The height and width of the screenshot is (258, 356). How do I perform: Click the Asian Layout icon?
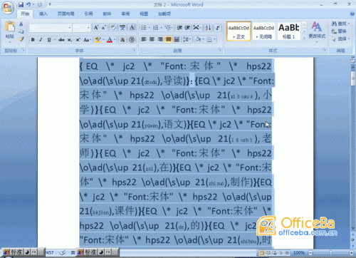coord(196,28)
